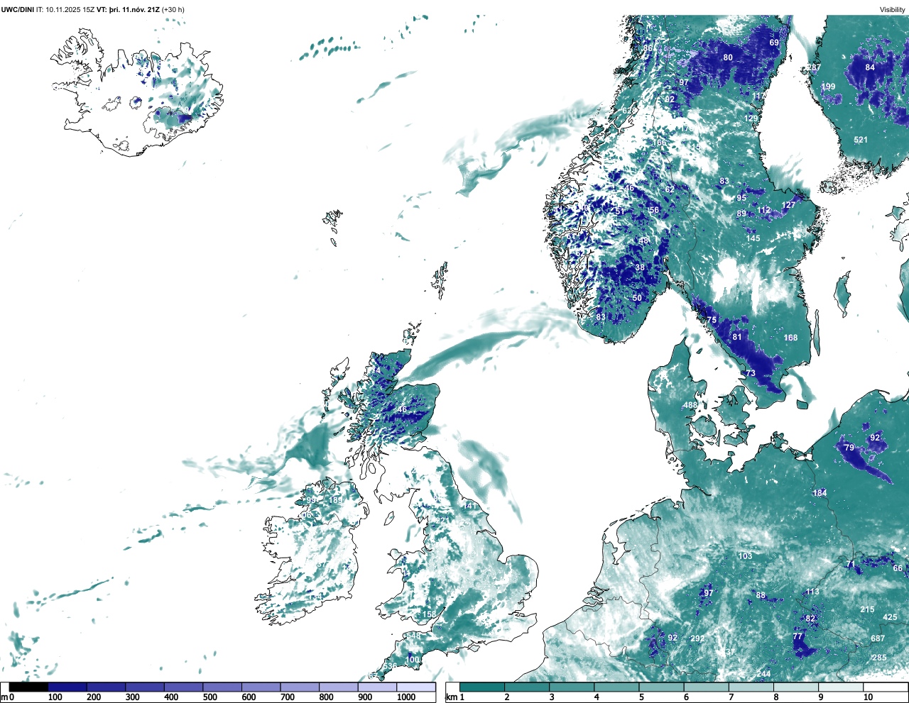This screenshot has width=909, height=703.
Task: Click the '50' value in southern Norway
Action: pos(637,298)
